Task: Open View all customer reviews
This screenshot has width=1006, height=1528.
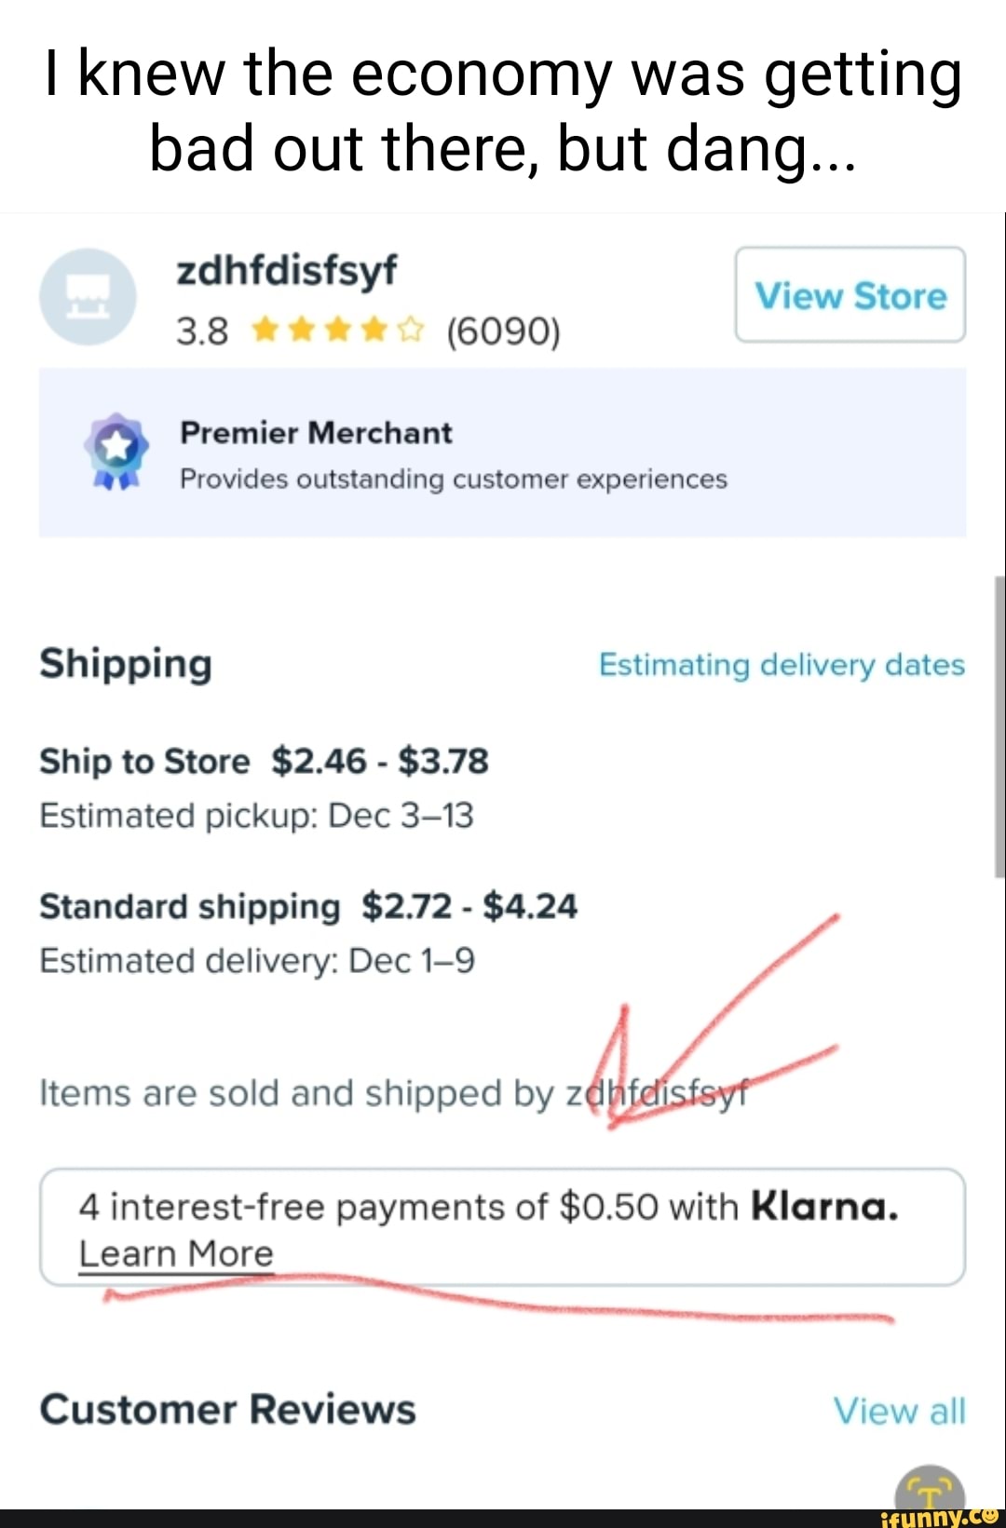Action: coord(899,1411)
